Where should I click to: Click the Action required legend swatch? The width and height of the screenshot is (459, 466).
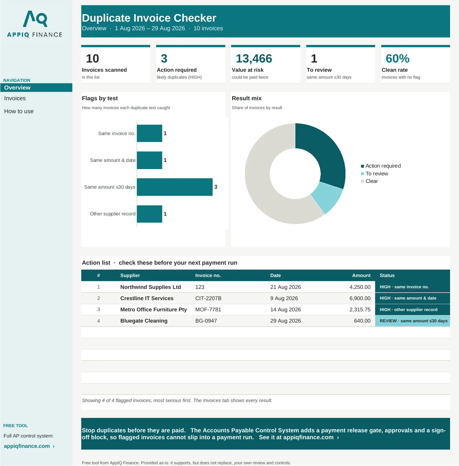(362, 166)
